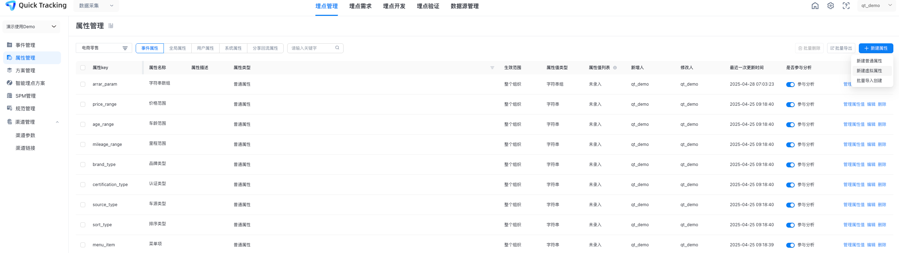Click the 批量导出 button
899x253 pixels.
[841, 48]
